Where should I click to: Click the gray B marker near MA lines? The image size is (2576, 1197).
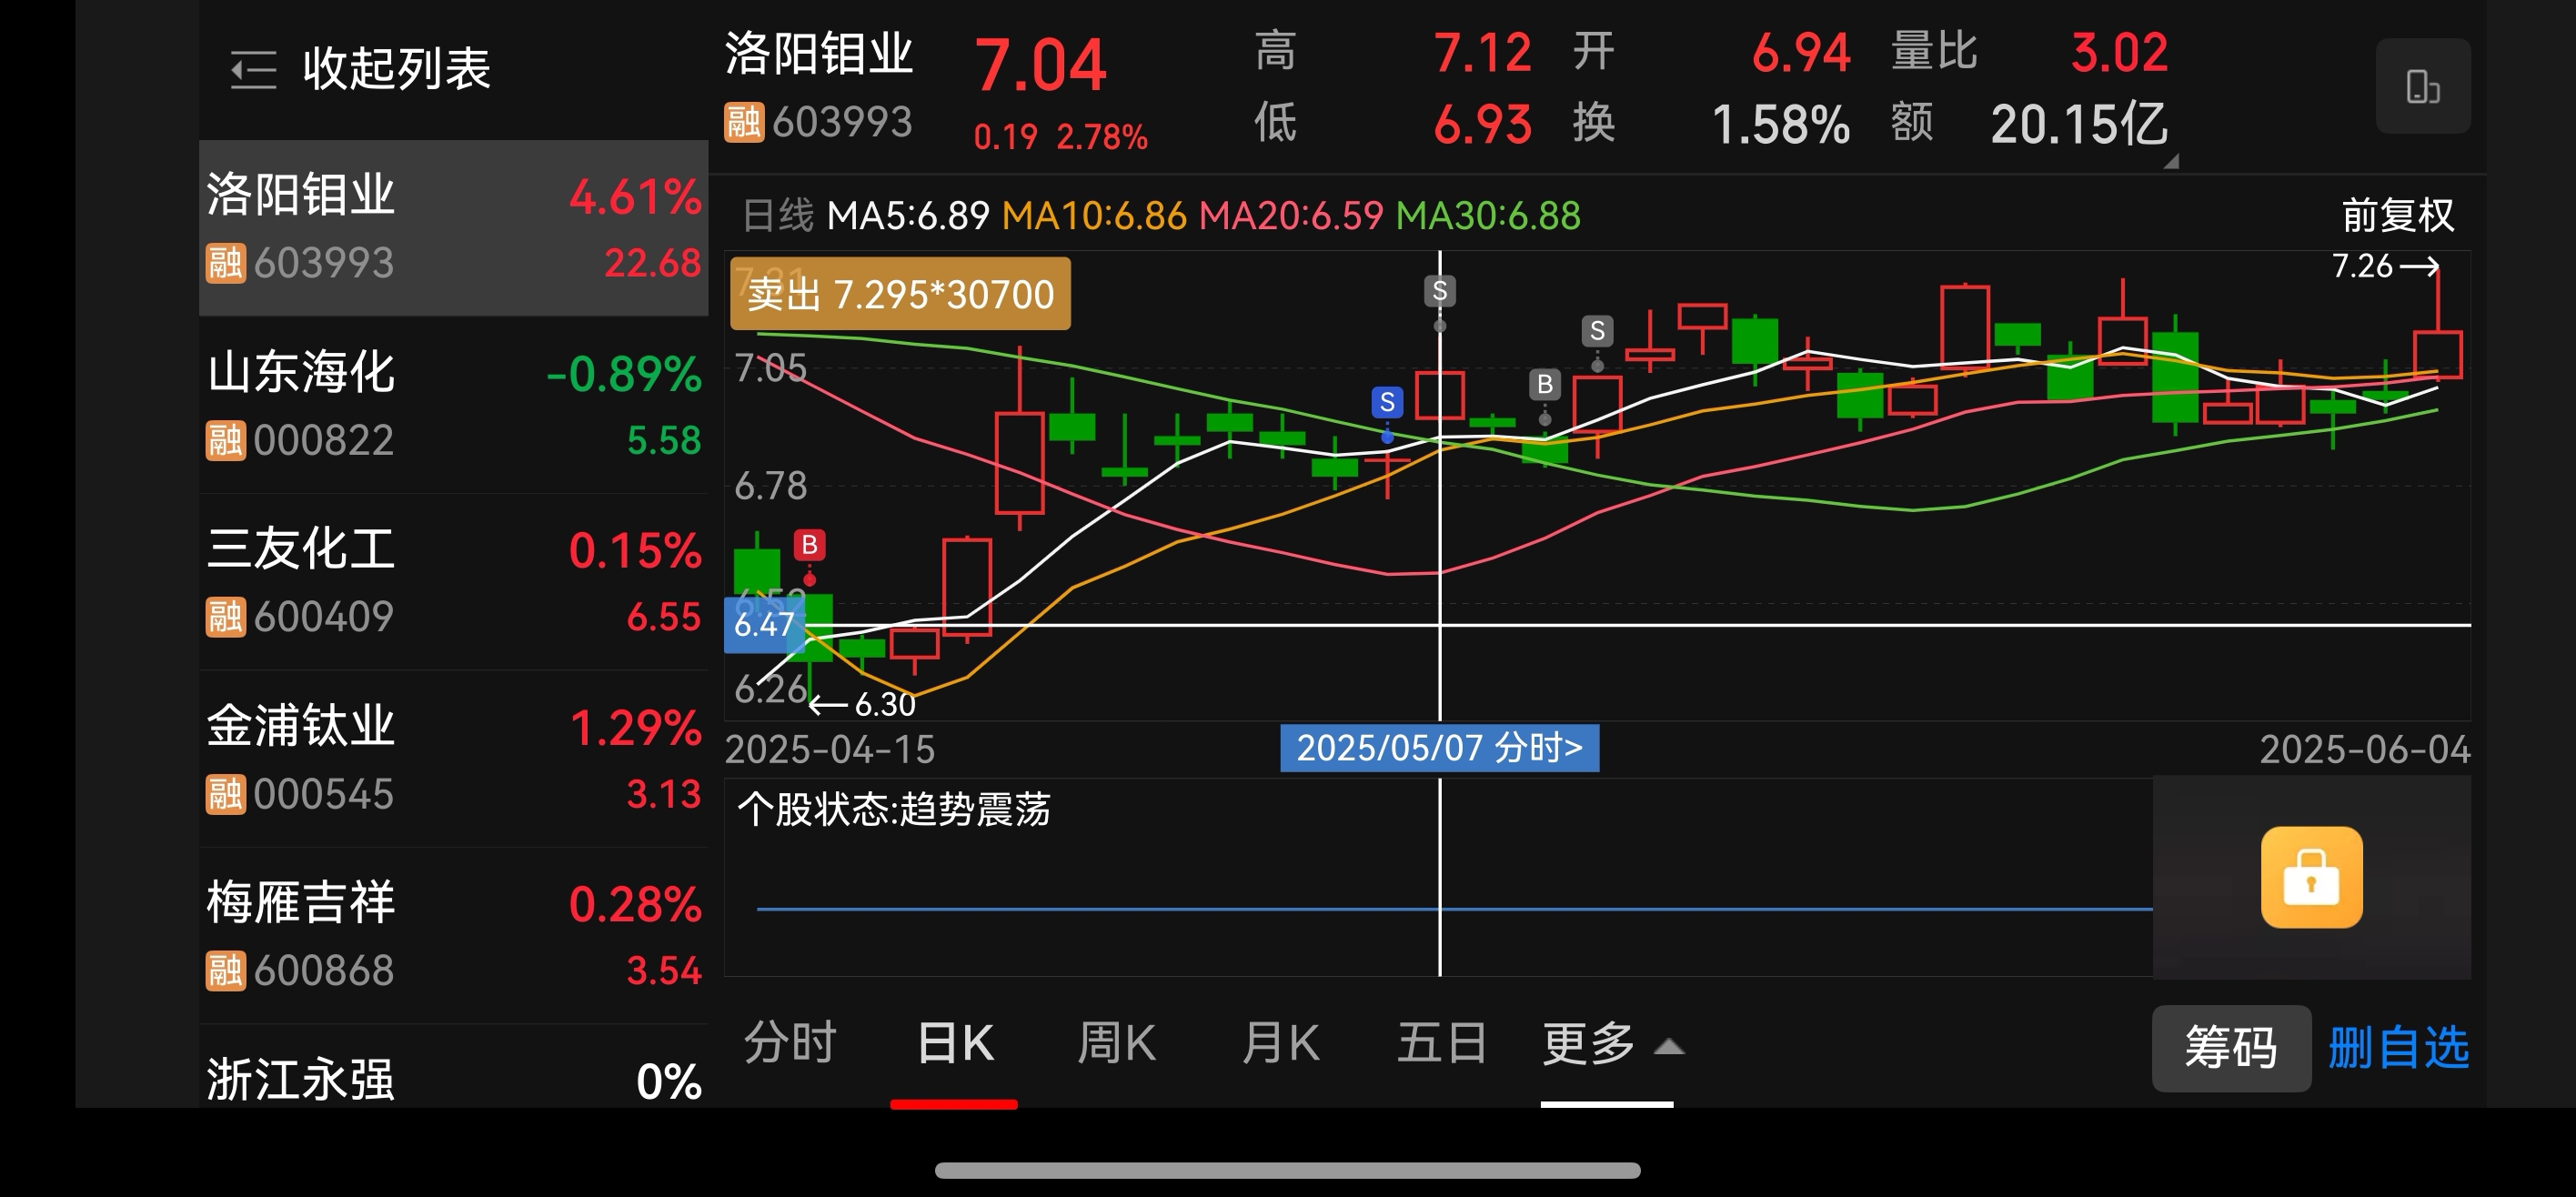point(1544,384)
